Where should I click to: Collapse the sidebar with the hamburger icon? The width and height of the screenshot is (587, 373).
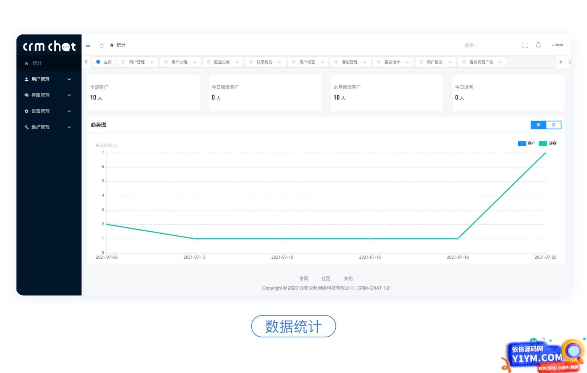point(88,45)
